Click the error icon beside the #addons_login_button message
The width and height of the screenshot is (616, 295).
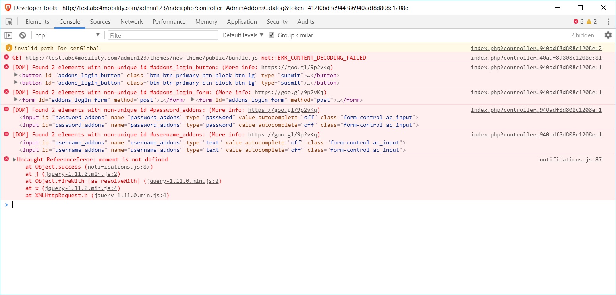tap(6, 67)
